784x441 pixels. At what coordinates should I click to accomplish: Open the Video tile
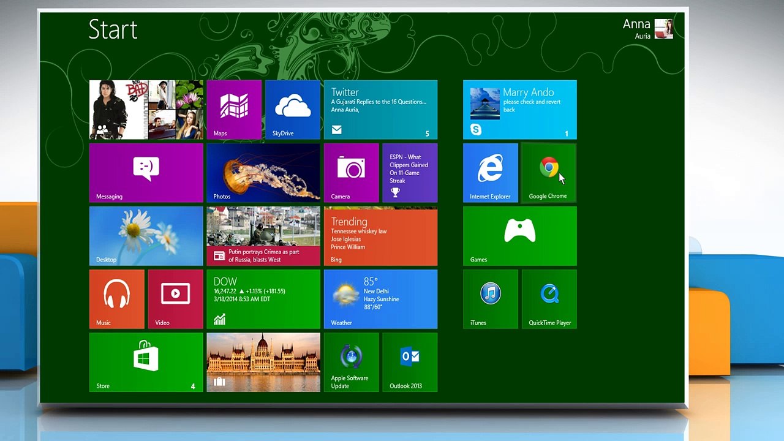pos(175,299)
